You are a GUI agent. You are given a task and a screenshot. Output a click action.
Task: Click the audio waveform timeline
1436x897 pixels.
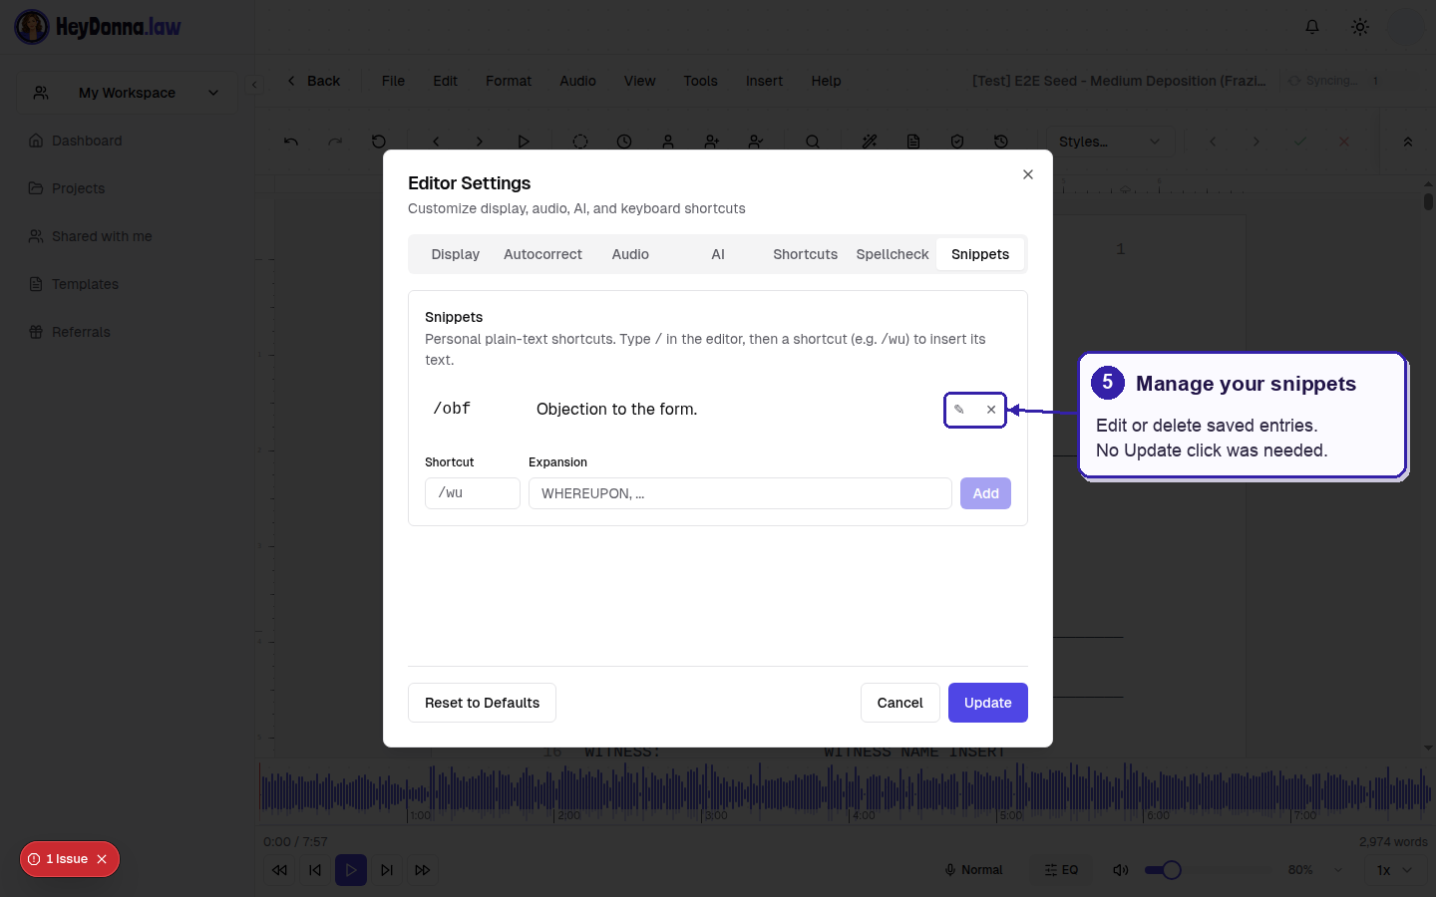(846, 792)
